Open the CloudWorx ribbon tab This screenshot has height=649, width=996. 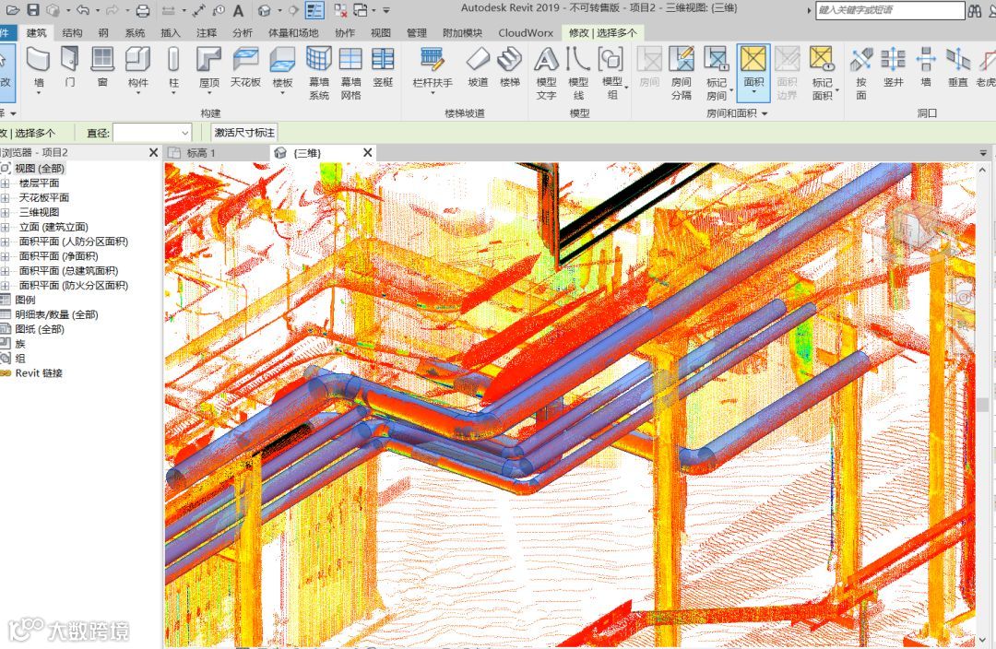[526, 32]
